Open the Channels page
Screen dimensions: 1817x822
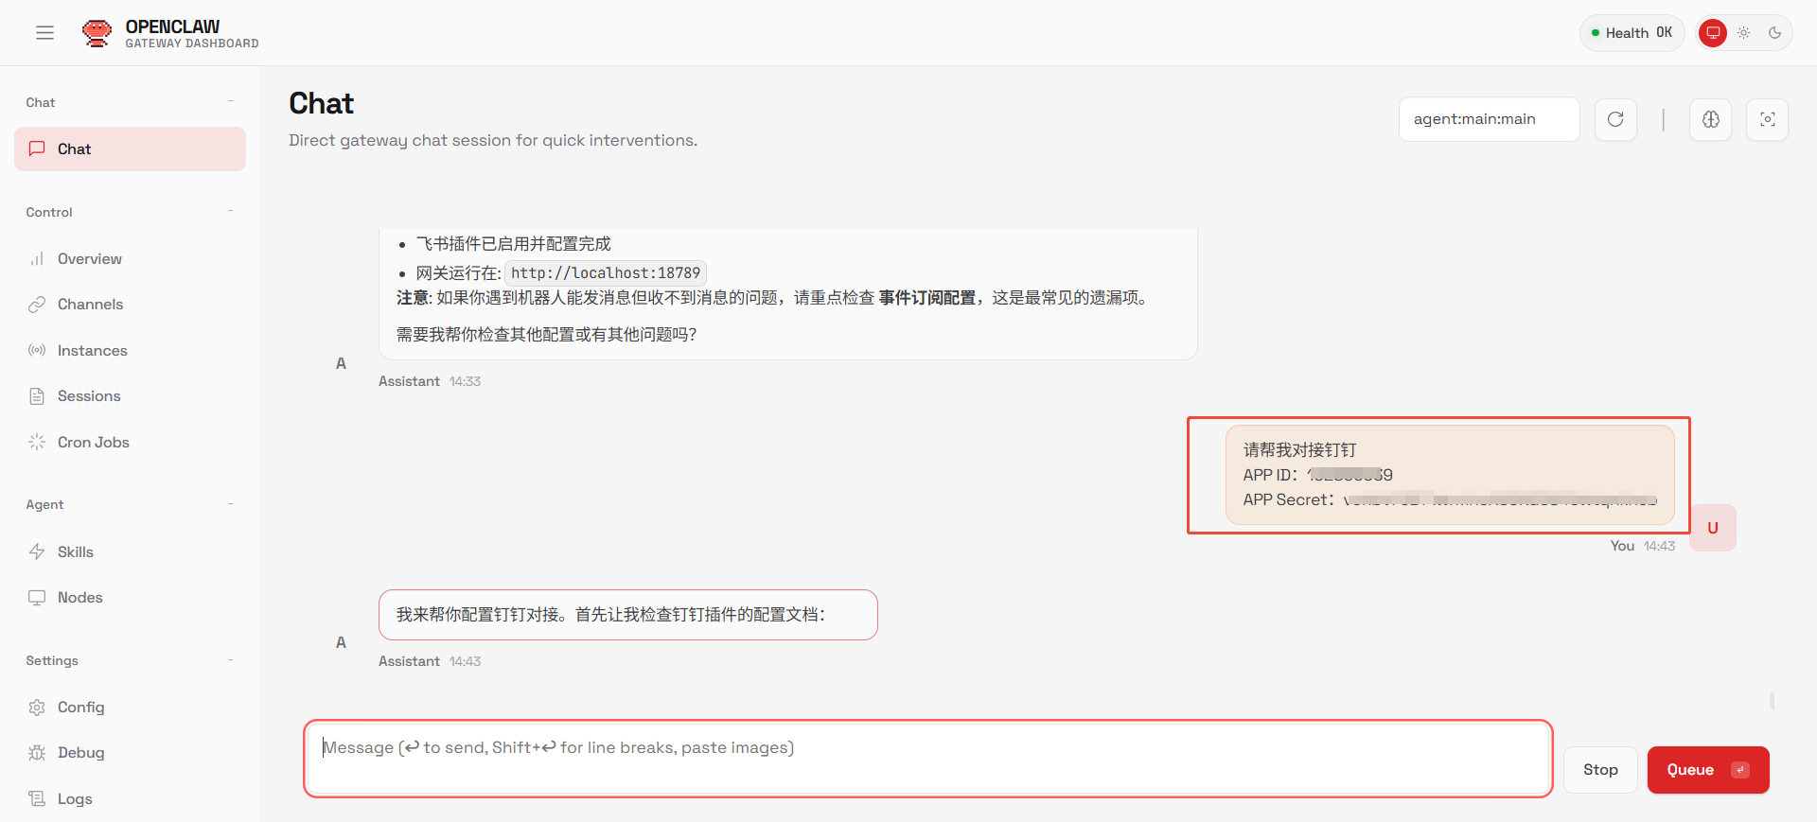(x=130, y=305)
